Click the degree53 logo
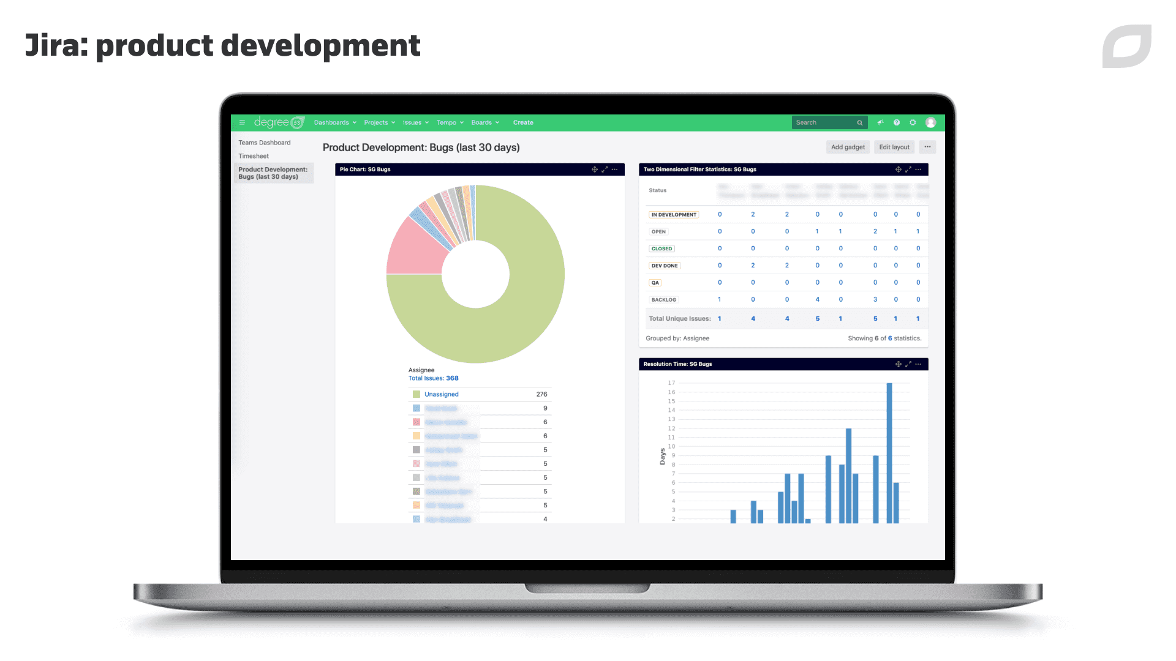This screenshot has width=1176, height=661. (x=279, y=122)
